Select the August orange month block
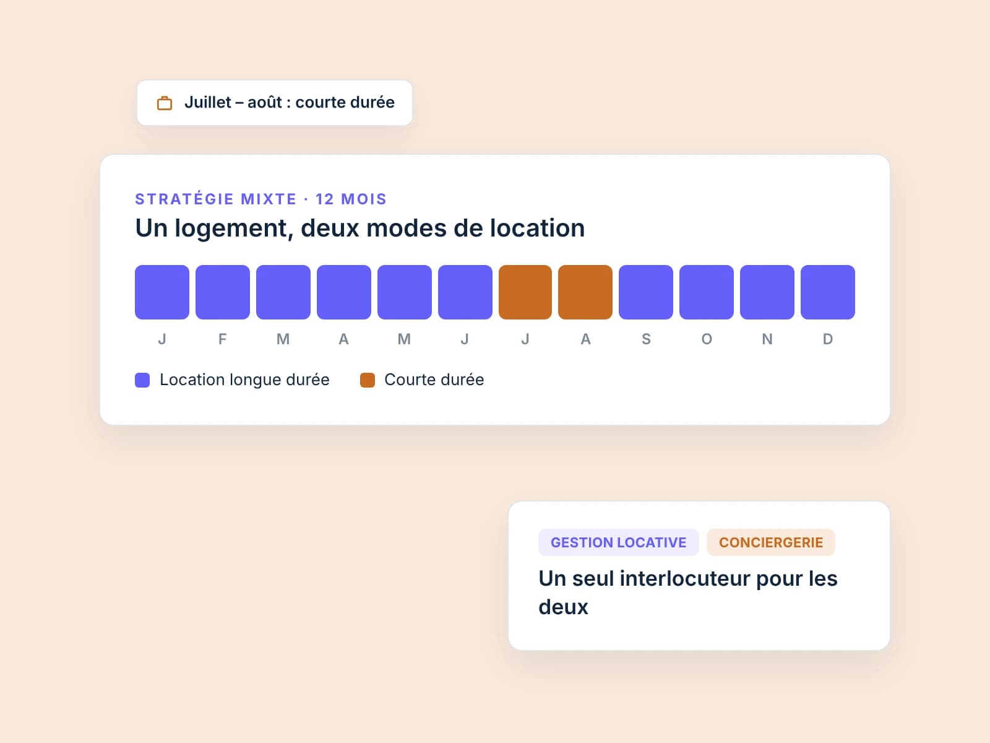The width and height of the screenshot is (990, 743). click(585, 292)
